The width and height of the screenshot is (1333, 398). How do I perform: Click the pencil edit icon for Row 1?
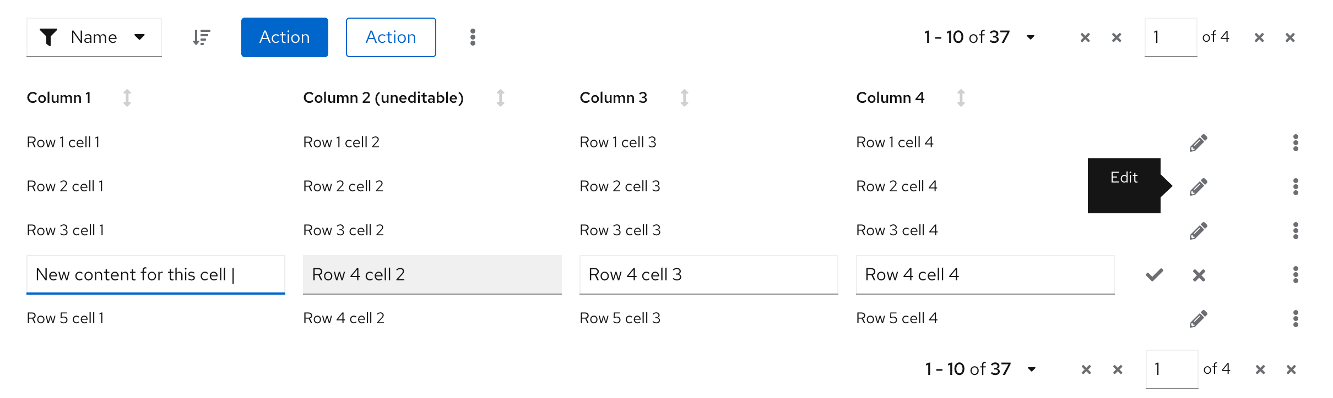pyautogui.click(x=1199, y=143)
